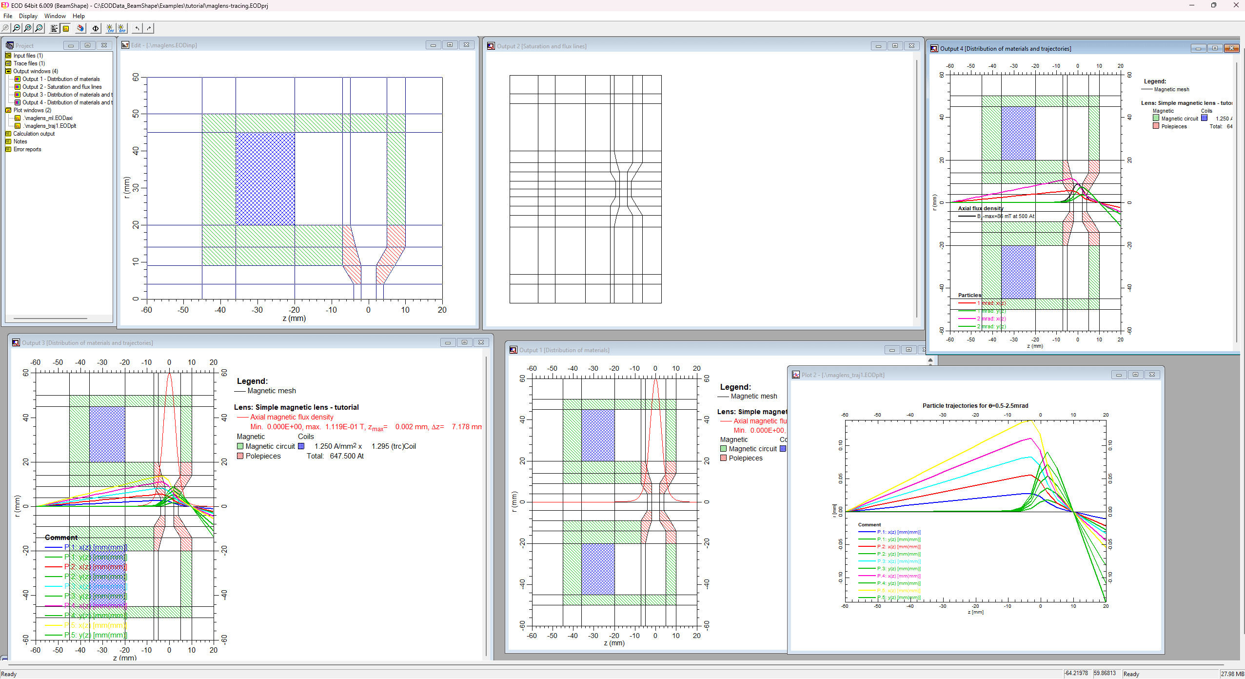
Task: Click the Output 3 window title bar
Action: [244, 343]
